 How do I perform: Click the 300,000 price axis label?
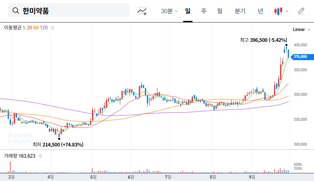pyautogui.click(x=300, y=95)
